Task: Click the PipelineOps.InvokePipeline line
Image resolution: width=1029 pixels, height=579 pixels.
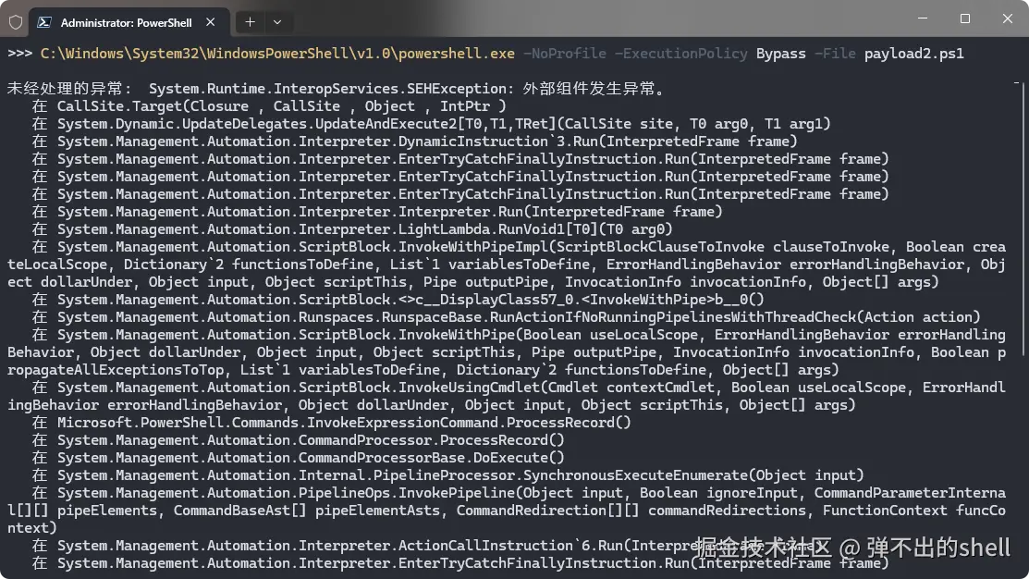Action: (506, 510)
